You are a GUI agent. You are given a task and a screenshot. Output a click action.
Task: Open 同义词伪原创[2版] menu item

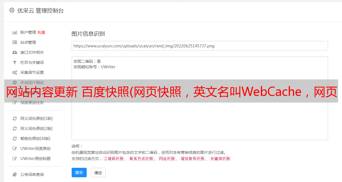[37, 128]
